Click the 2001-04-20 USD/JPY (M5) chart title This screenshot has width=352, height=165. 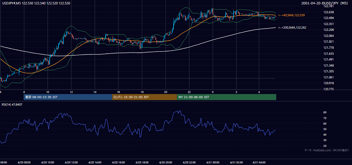[x=325, y=3]
